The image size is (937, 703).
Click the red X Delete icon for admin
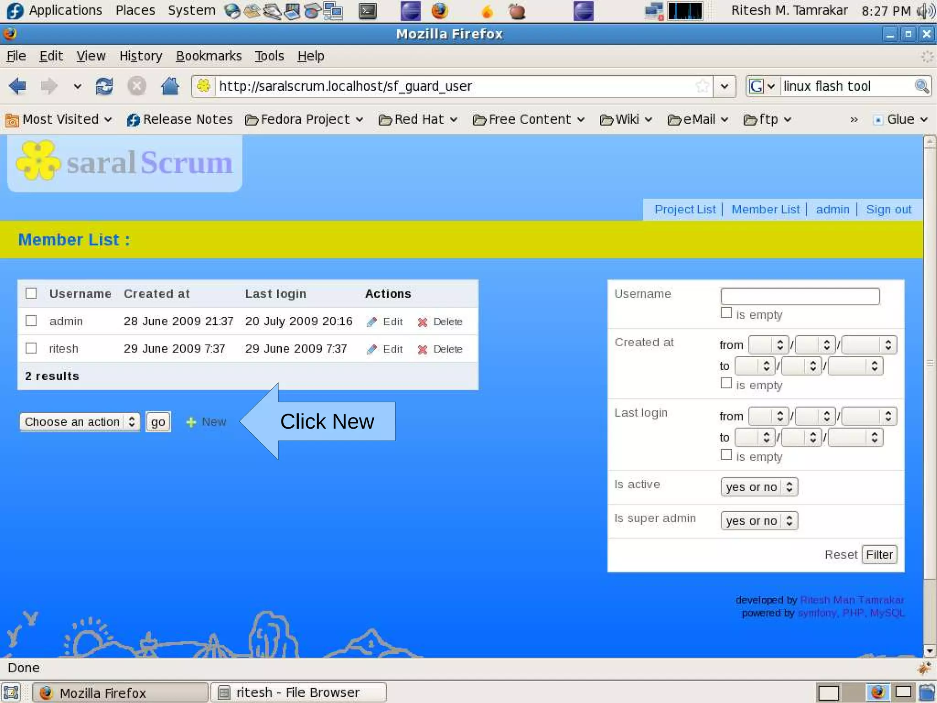[422, 322]
